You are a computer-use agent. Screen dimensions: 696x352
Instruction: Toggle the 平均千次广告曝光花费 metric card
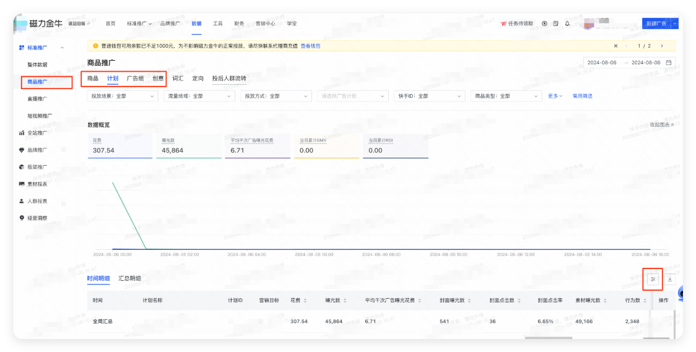pyautogui.click(x=258, y=146)
